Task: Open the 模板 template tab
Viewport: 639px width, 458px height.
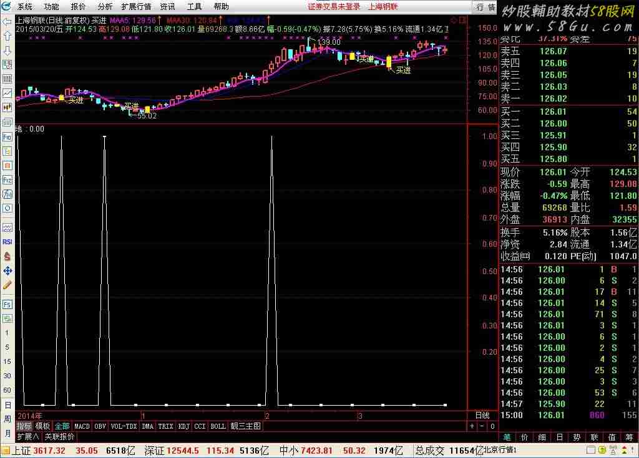Action: point(43,426)
